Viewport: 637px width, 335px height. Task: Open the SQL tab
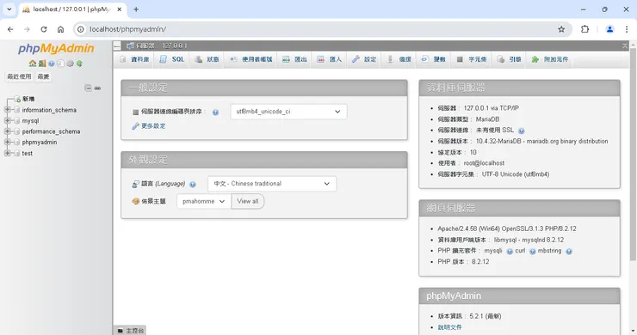click(x=172, y=59)
